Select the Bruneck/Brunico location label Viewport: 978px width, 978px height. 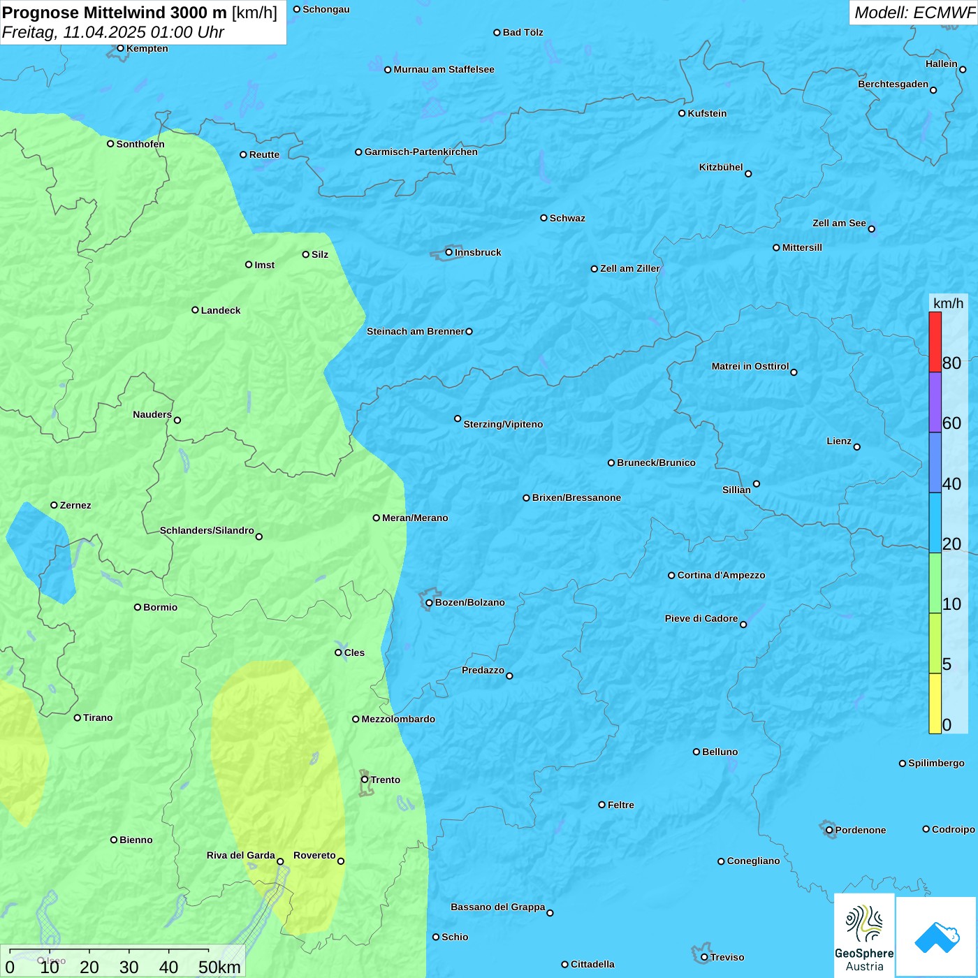[656, 462]
